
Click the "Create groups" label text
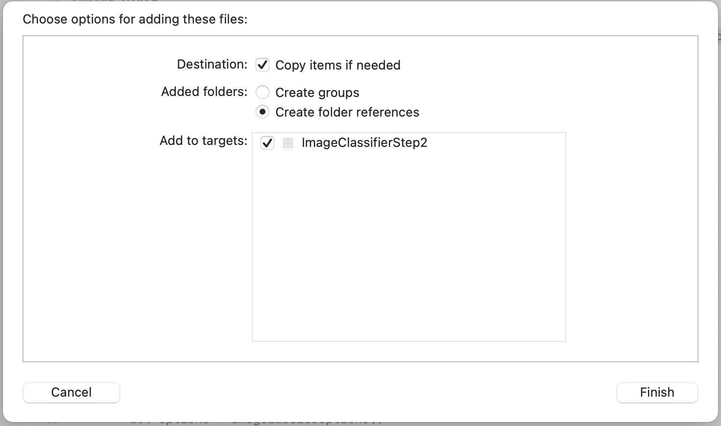(317, 93)
